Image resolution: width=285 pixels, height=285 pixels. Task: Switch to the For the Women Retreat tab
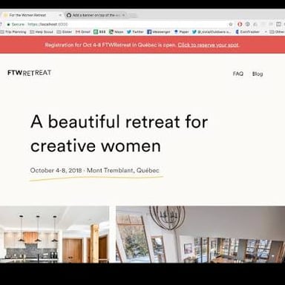(x=31, y=16)
